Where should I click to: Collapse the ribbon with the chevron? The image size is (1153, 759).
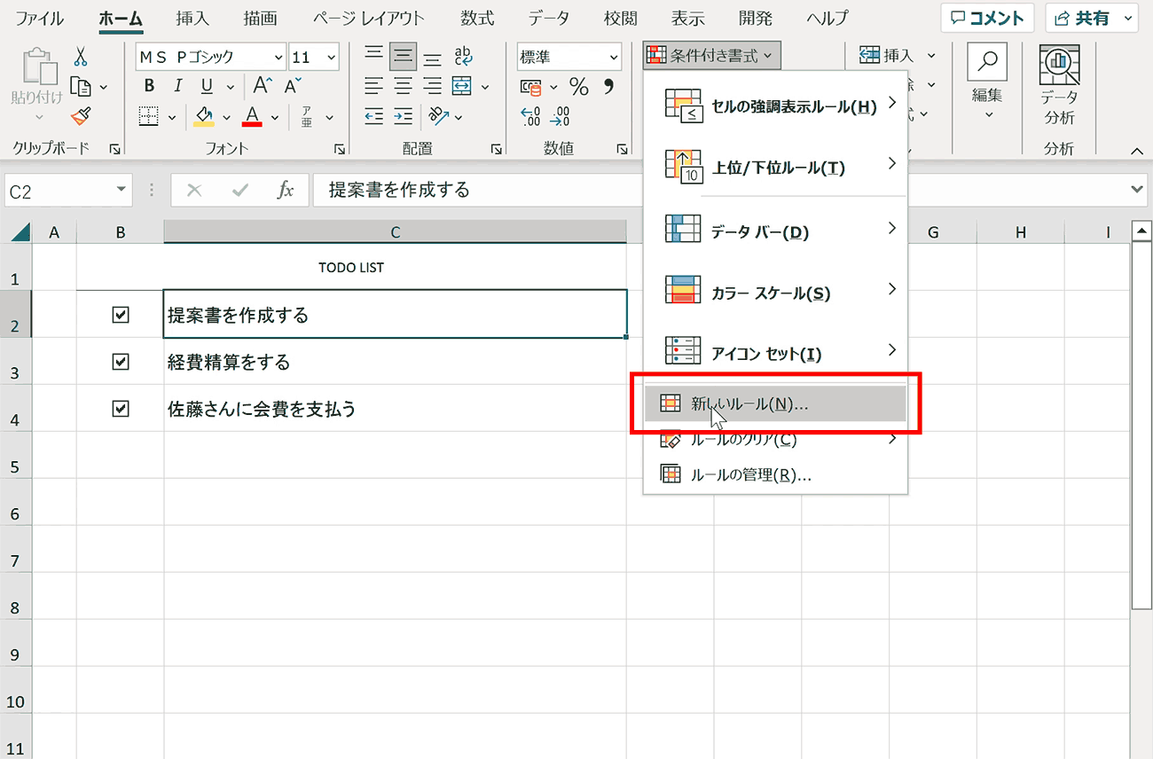(1136, 152)
